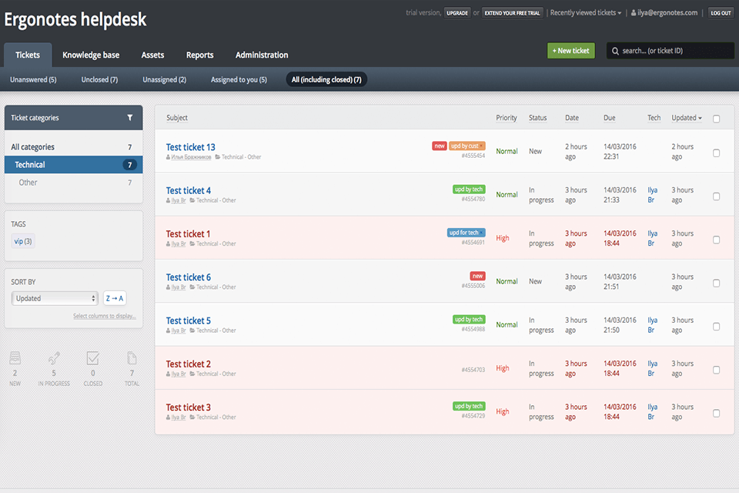Select all tickets via the header checkbox
Viewport: 739px width, 493px height.
716,118
